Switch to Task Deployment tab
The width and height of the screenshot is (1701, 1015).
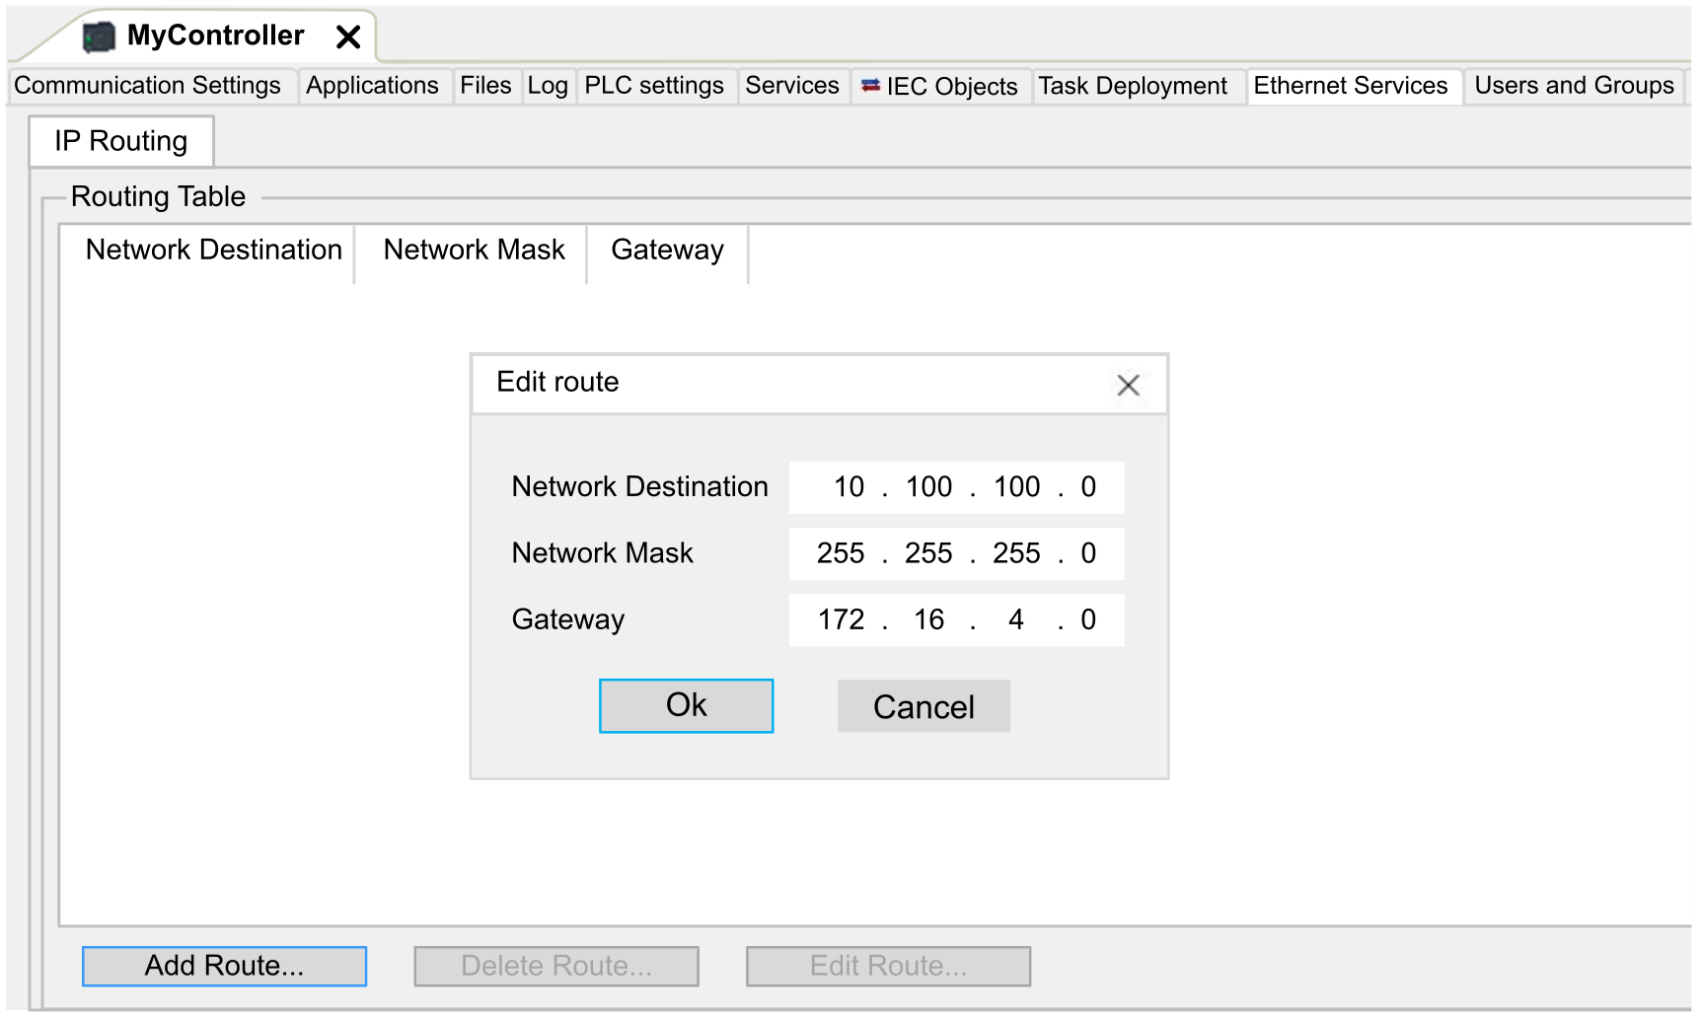(1133, 87)
